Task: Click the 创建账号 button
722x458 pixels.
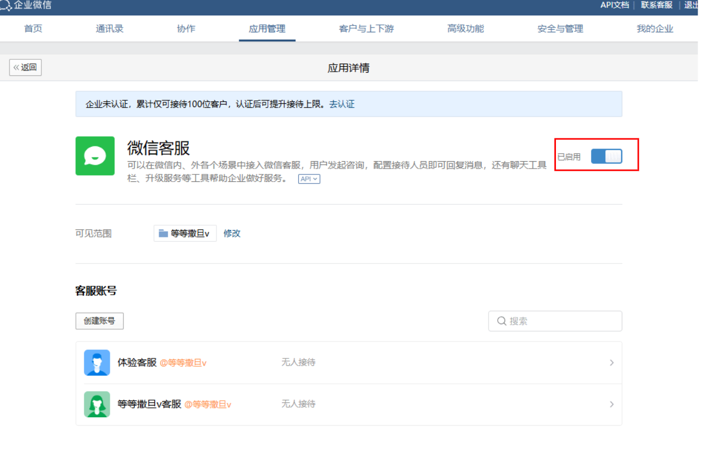Action: 100,321
